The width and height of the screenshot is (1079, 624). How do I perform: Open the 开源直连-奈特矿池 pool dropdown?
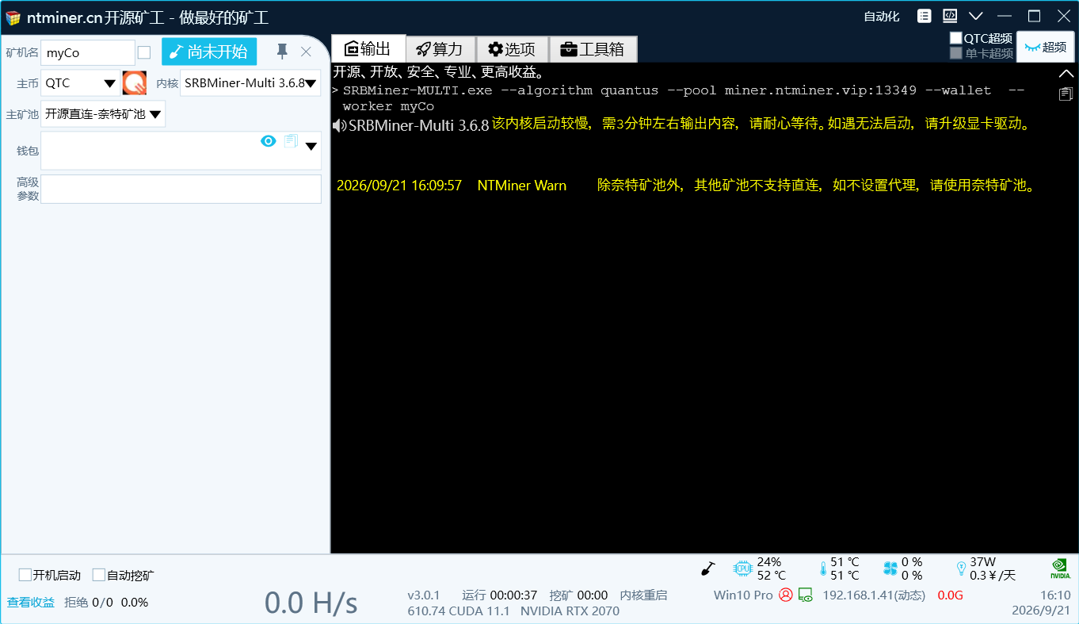(103, 114)
